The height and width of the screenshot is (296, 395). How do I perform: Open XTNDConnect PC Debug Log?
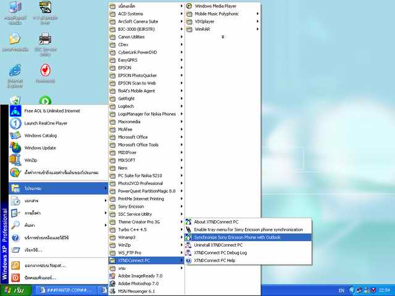248,253
